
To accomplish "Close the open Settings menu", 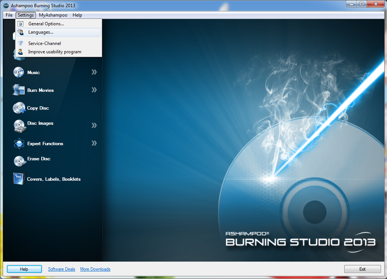I will click(26, 15).
